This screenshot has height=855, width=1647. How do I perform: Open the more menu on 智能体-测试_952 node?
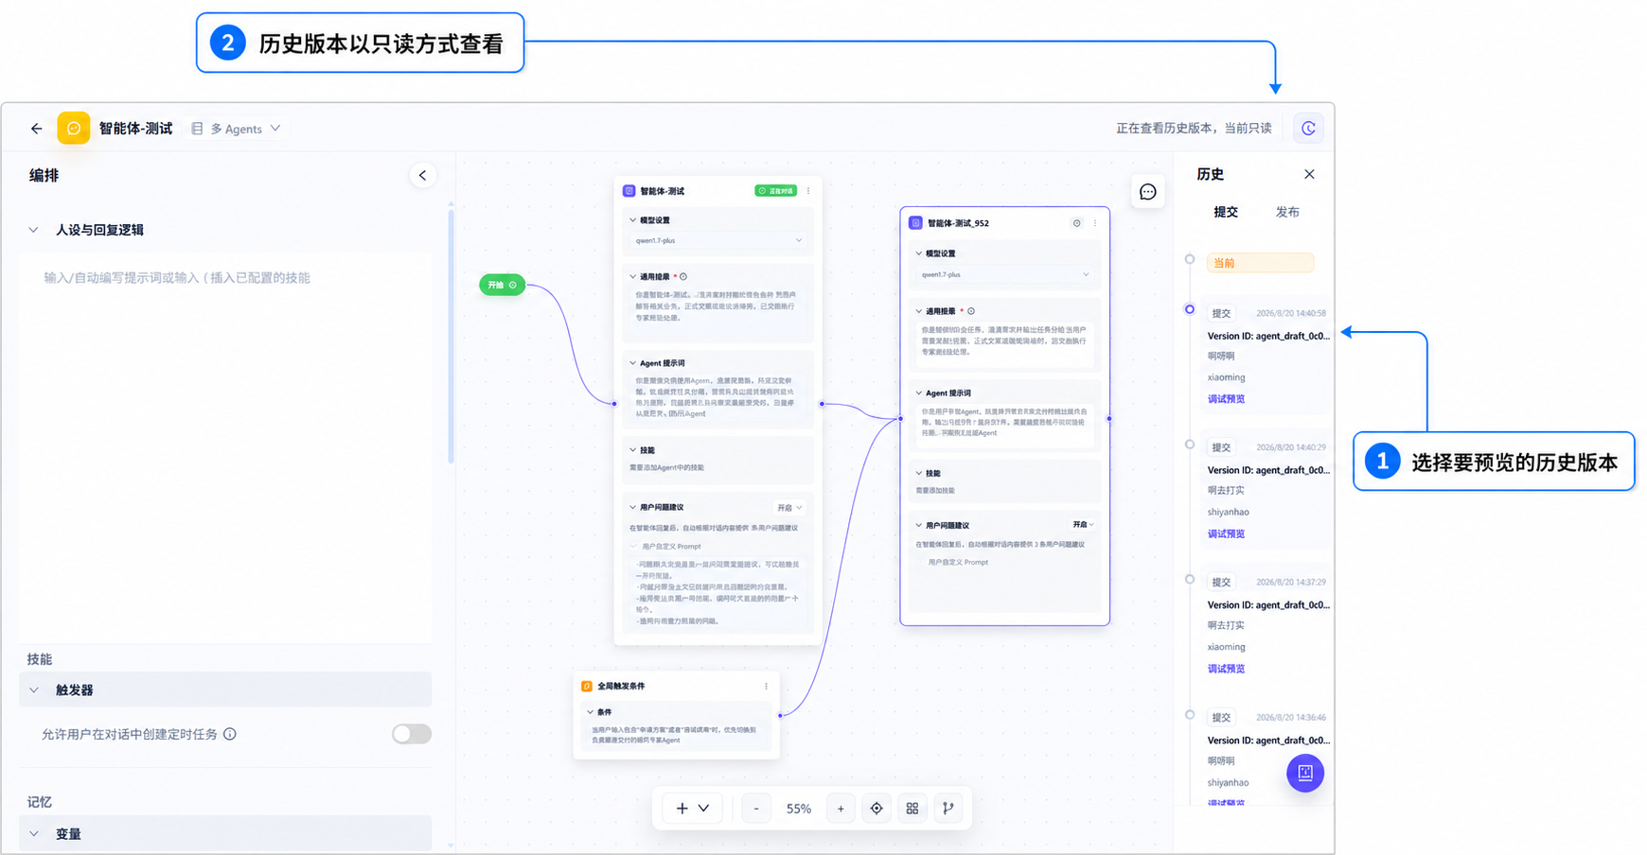(x=1095, y=223)
